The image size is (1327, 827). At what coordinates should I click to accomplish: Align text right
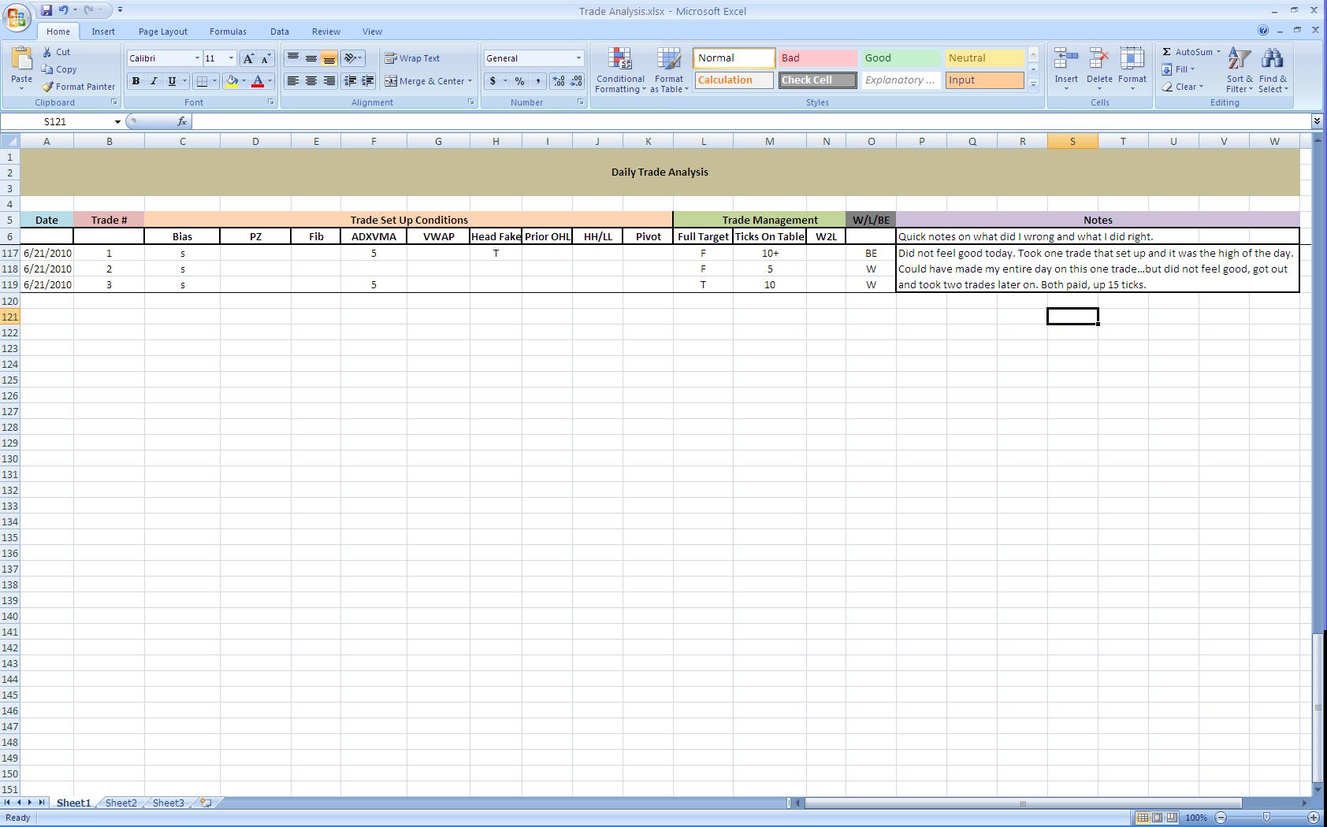point(329,81)
